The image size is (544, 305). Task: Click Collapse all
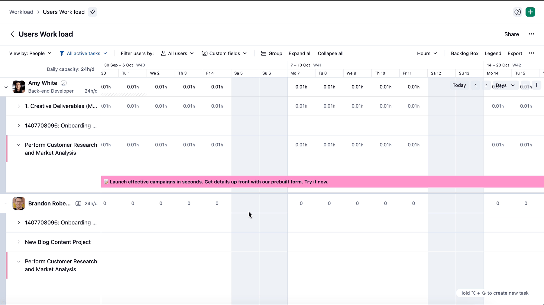click(x=331, y=53)
